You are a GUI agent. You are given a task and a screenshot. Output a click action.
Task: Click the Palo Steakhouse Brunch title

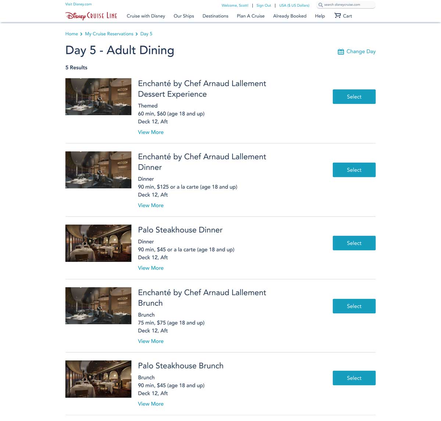180,366
